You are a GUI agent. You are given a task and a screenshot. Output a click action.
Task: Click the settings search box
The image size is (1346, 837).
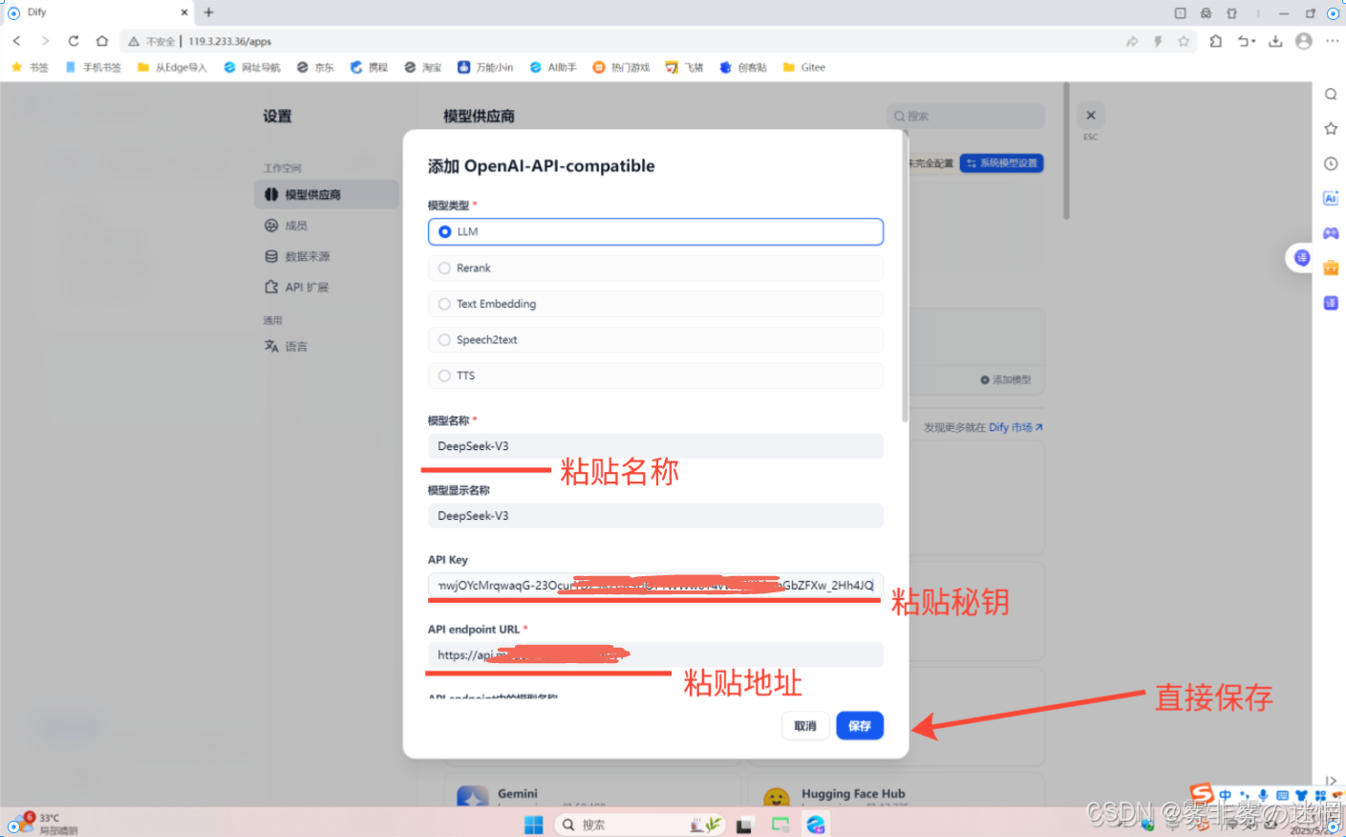[x=966, y=116]
